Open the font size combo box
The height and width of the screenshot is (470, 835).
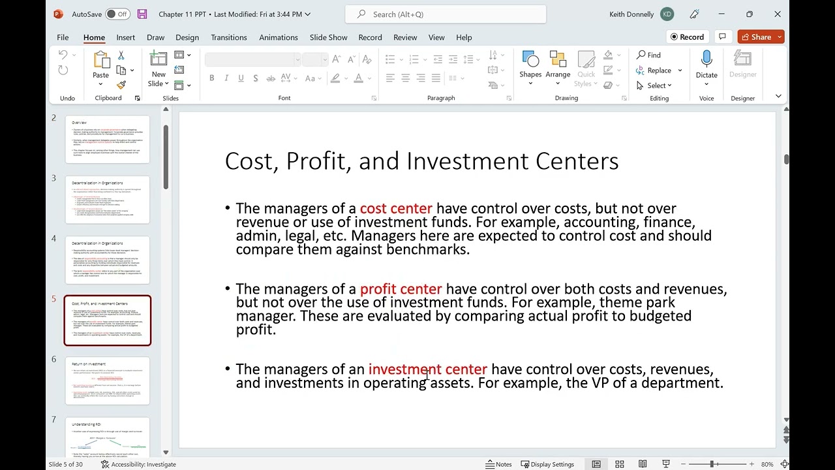(315, 59)
